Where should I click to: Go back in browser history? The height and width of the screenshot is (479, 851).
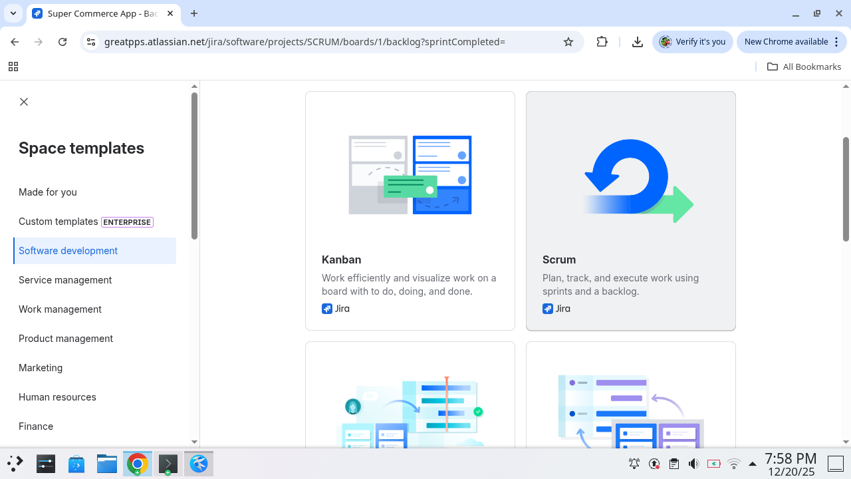15,42
